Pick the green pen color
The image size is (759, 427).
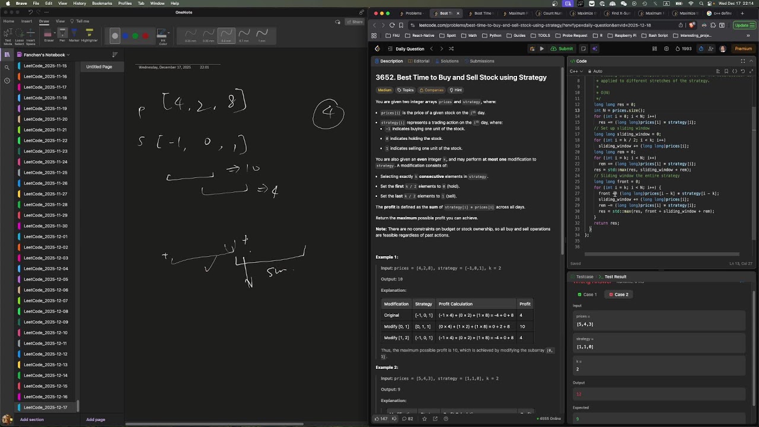(x=135, y=36)
